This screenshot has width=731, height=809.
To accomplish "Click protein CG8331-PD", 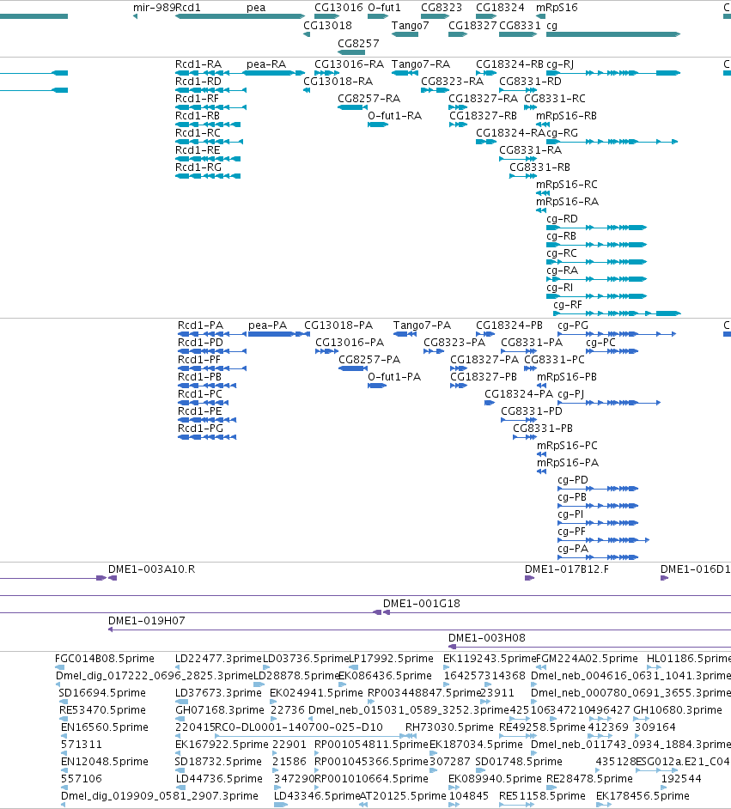I will (x=532, y=411).
